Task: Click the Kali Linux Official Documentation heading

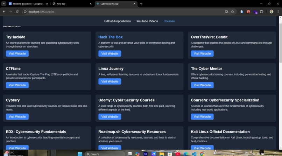Action: point(220,132)
